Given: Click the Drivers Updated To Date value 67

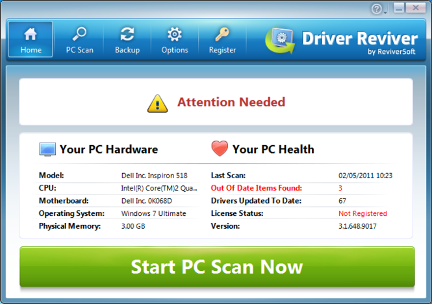Looking at the screenshot, I should coord(342,201).
